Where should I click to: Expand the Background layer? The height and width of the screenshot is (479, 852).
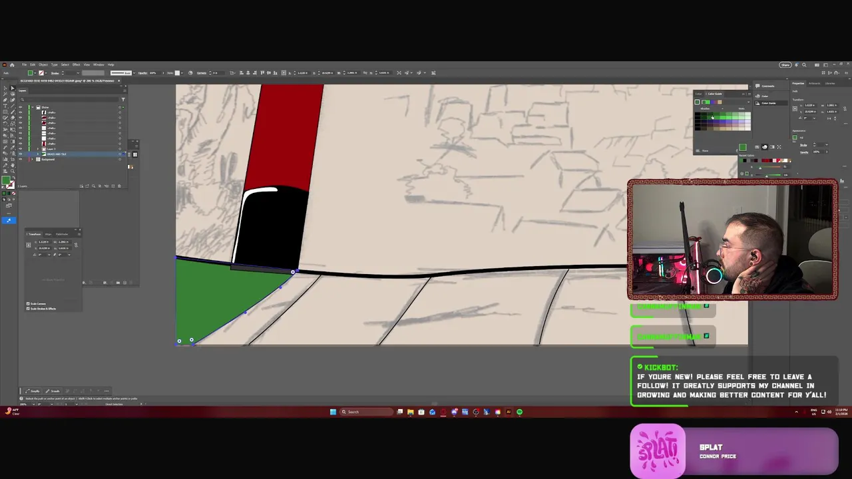pyautogui.click(x=32, y=160)
